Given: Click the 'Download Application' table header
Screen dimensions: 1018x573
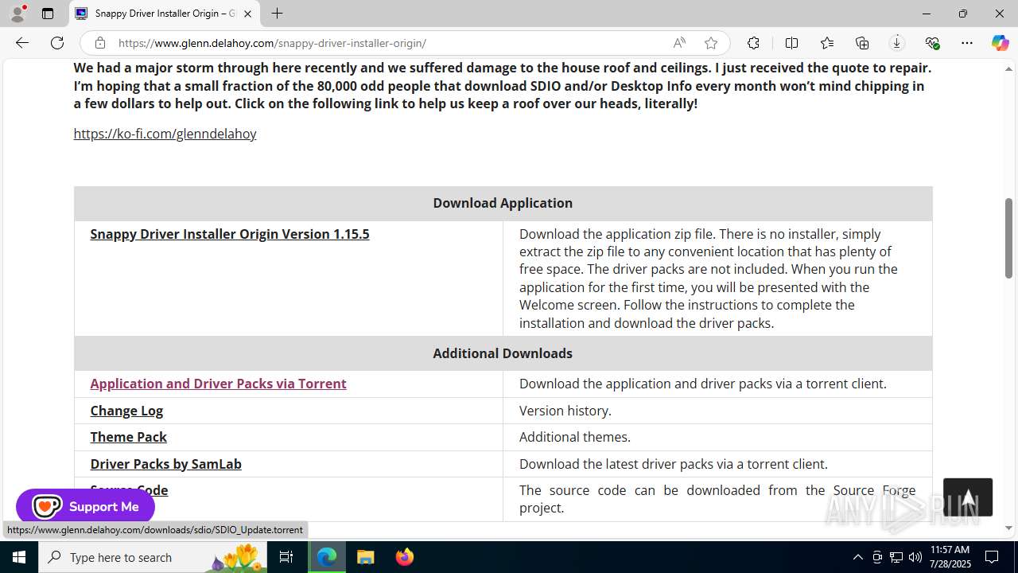Looking at the screenshot, I should [503, 203].
